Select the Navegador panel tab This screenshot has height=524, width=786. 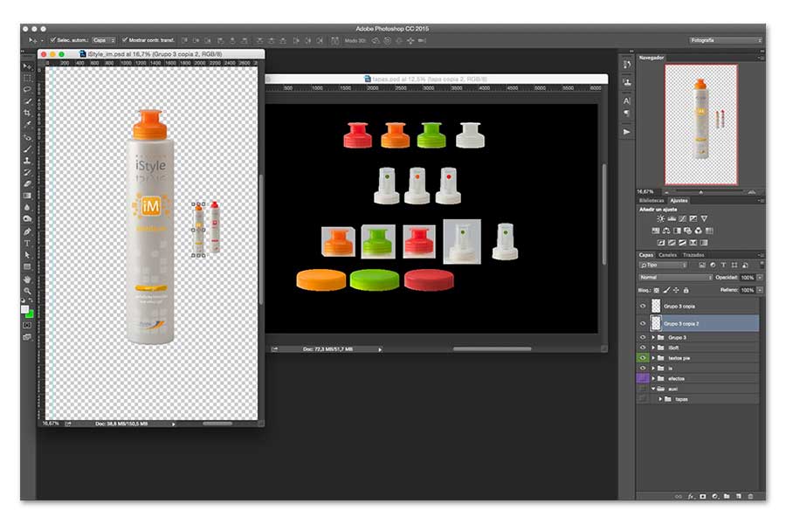[652, 58]
